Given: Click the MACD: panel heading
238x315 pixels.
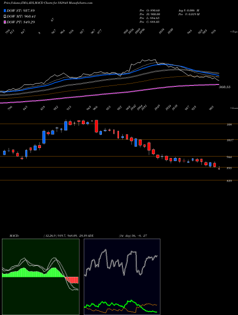Looking at the screenshot, I should 14,236.
